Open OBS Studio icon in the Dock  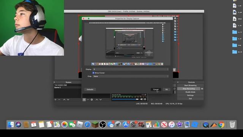103,124
